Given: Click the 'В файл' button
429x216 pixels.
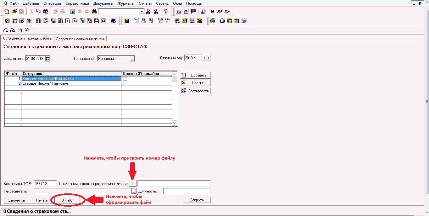Looking at the screenshot, I should tap(67, 200).
